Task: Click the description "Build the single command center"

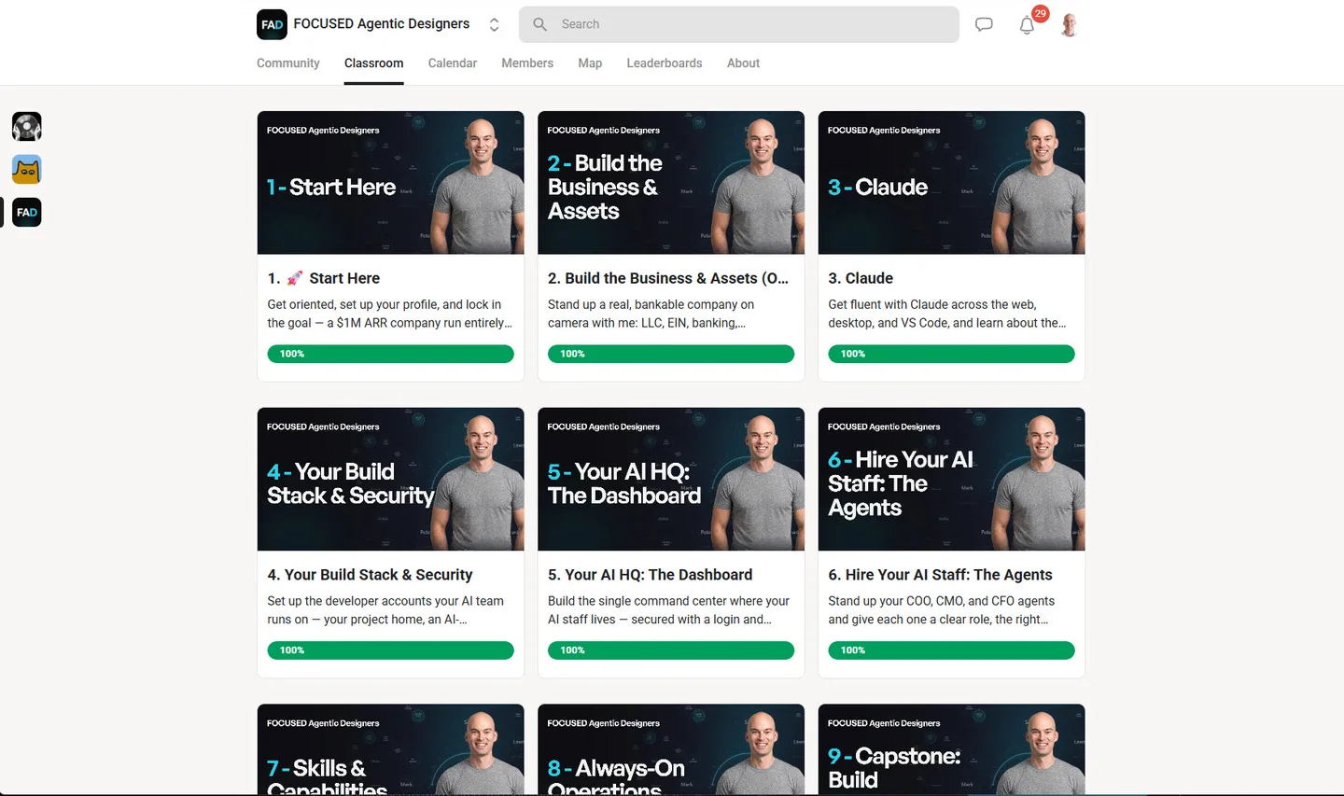Action: click(x=669, y=610)
